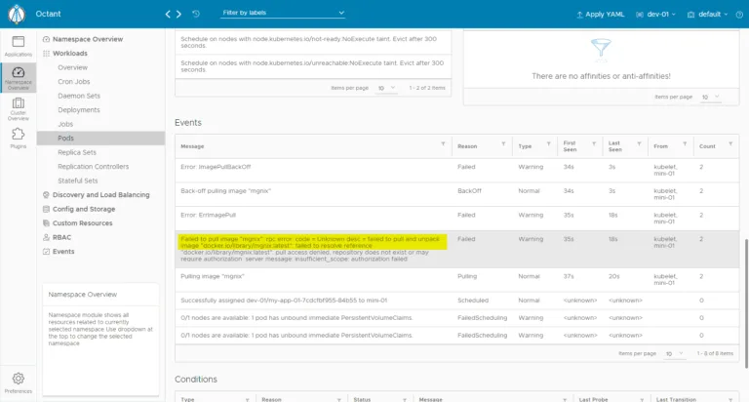Click the Octant title text
749x402 pixels.
tap(48, 14)
